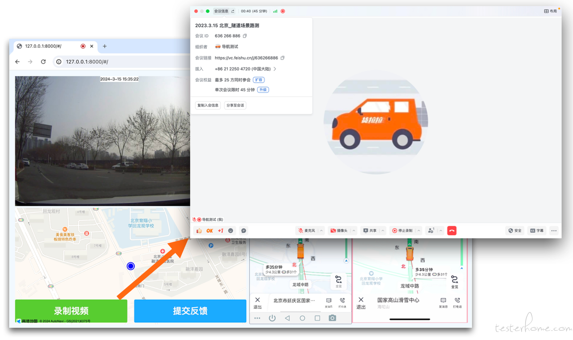The width and height of the screenshot is (573, 340).
Task: Send the OK reaction in the meeting
Action: (210, 231)
